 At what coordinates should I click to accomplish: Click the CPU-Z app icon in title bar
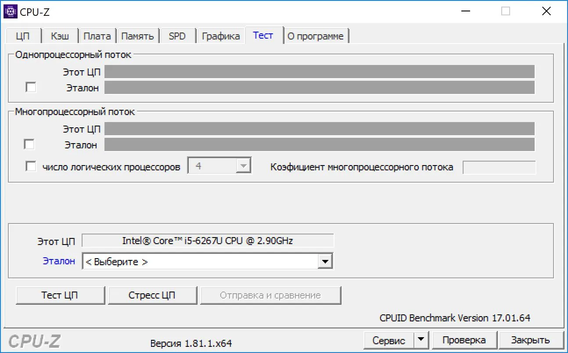tap(10, 11)
